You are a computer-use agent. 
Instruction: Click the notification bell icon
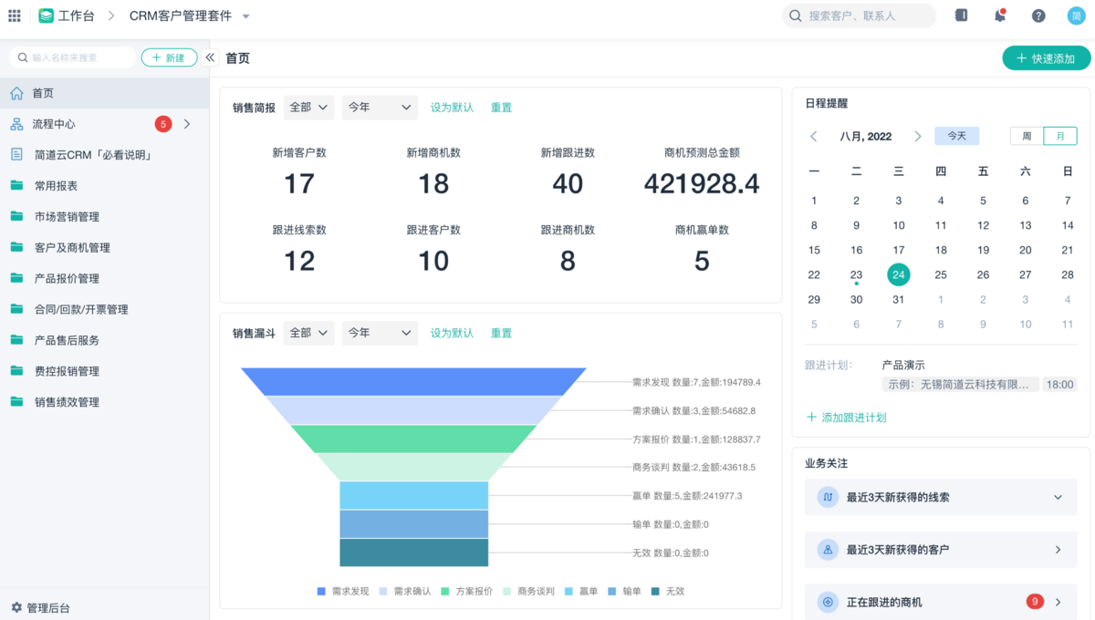1000,15
